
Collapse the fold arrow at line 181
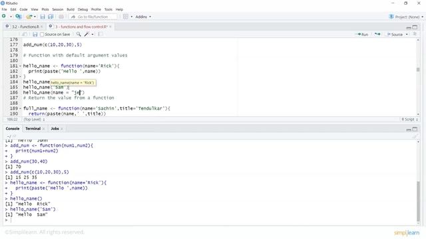point(20,66)
